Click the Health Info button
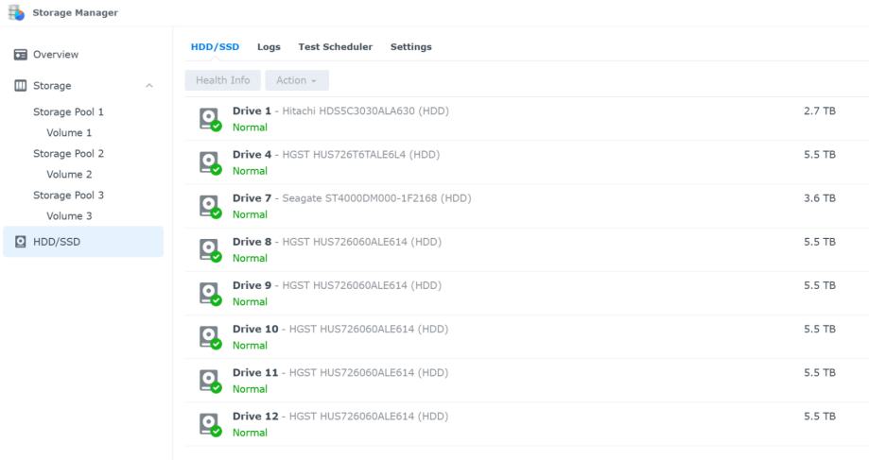This screenshot has width=869, height=460. [x=223, y=80]
